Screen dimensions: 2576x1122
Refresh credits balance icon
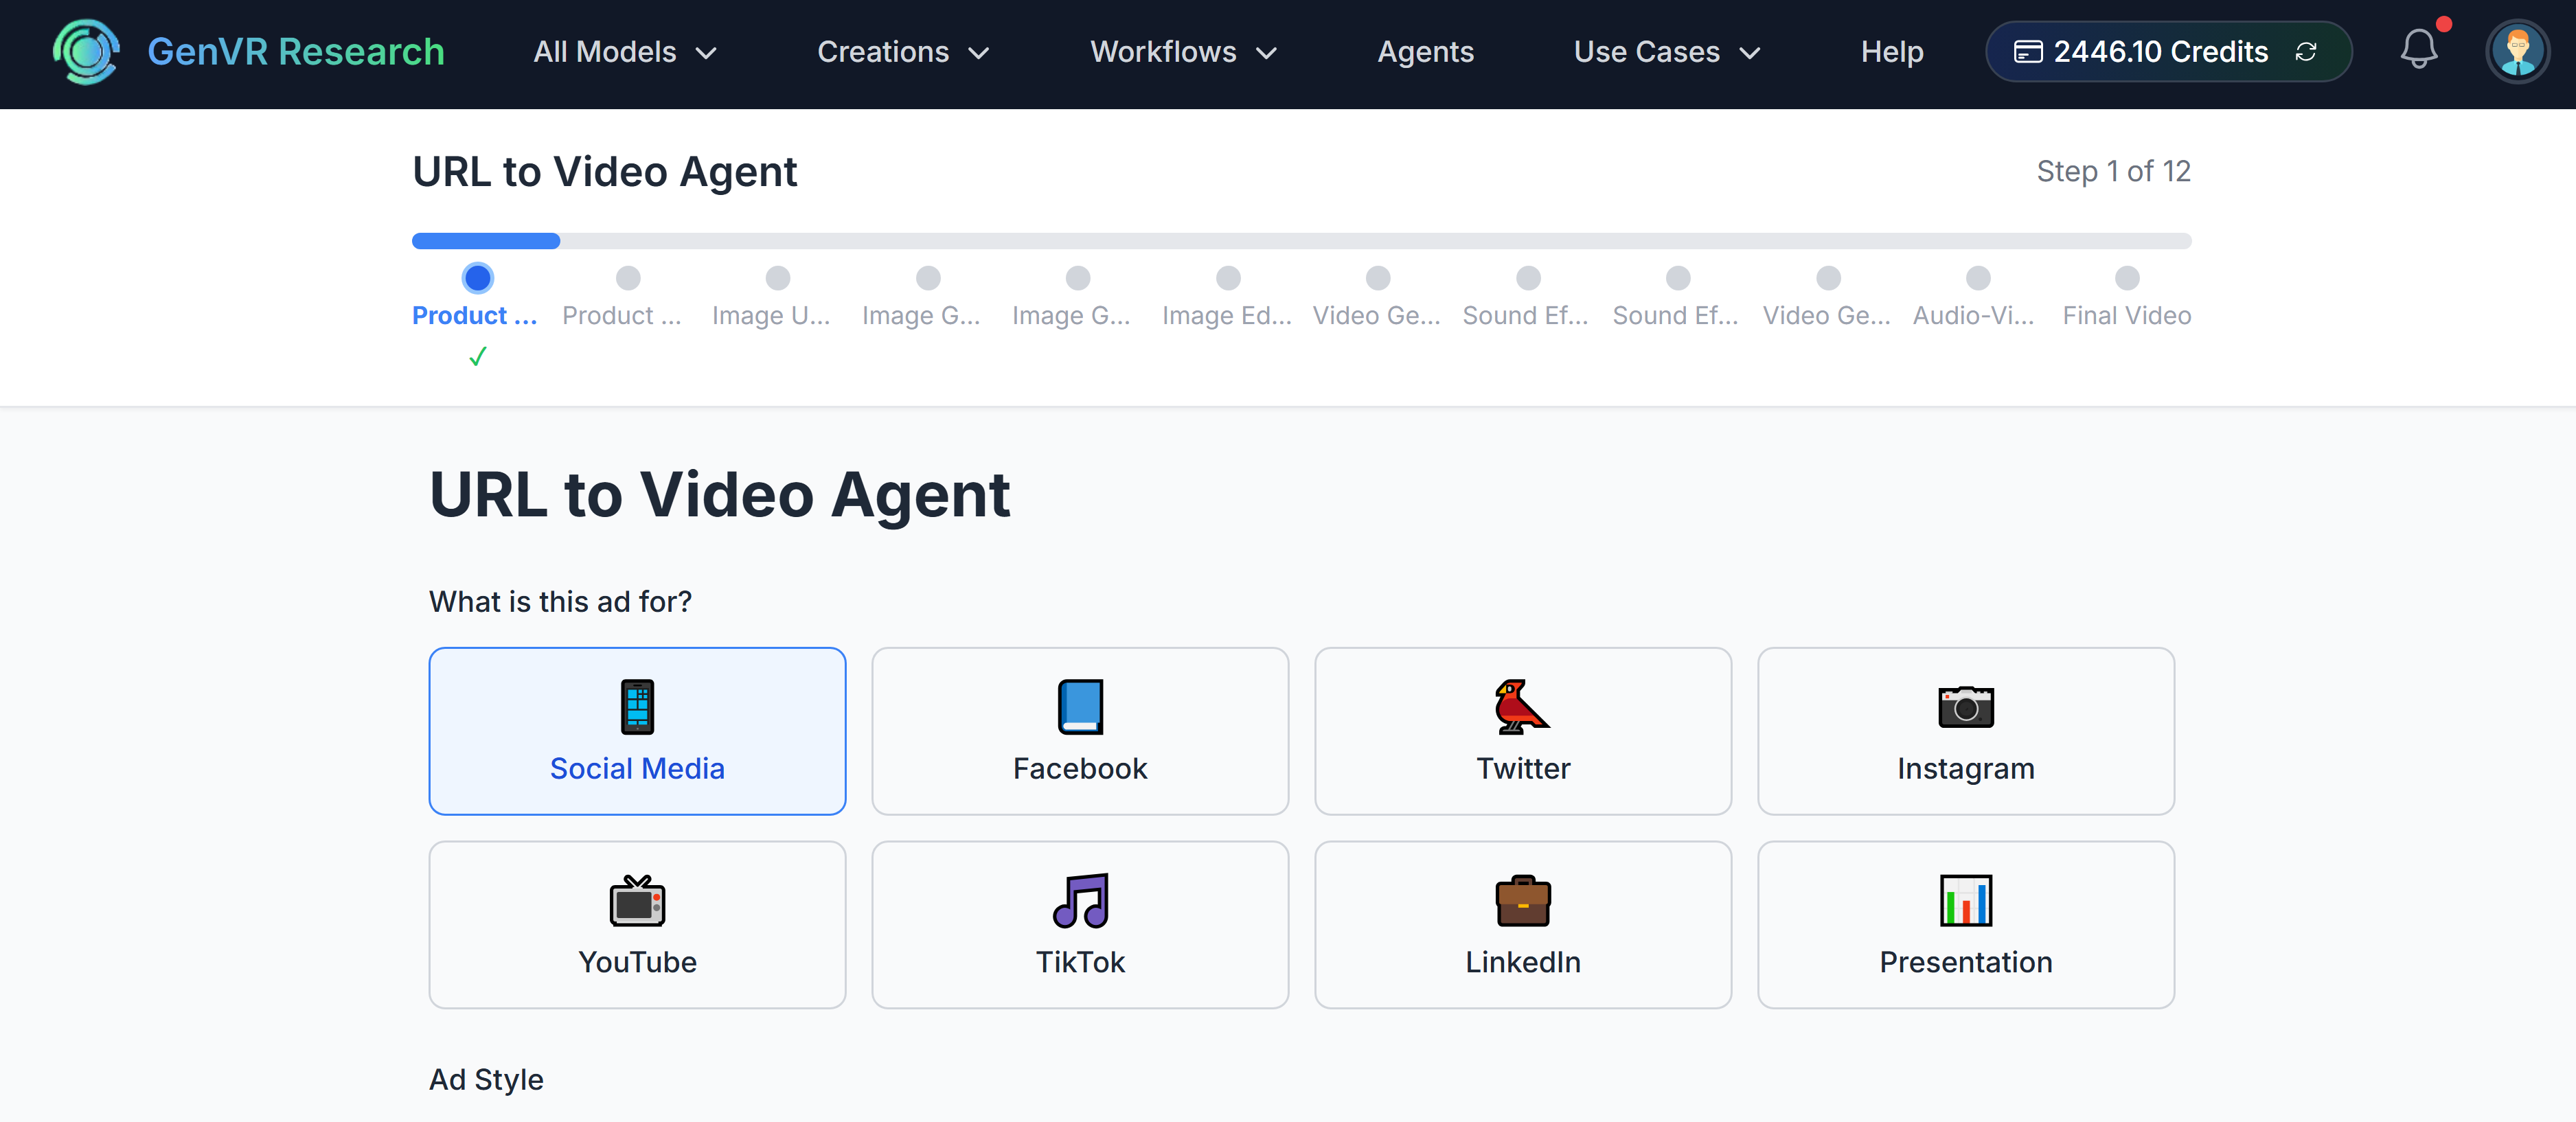pos(2306,52)
